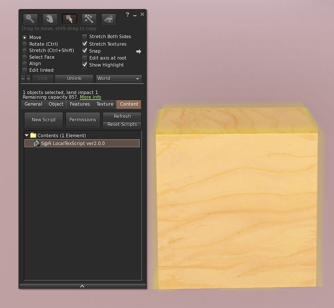
Task: Close the build tools floater
Action: 142,14
